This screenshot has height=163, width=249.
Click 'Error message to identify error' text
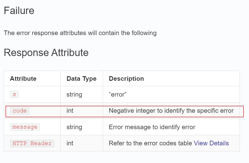point(152,127)
